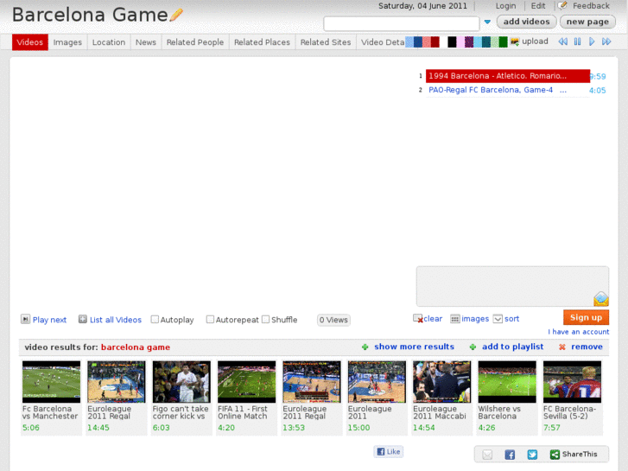The width and height of the screenshot is (628, 471).
Task: Click the play arrow control
Action: tap(592, 41)
